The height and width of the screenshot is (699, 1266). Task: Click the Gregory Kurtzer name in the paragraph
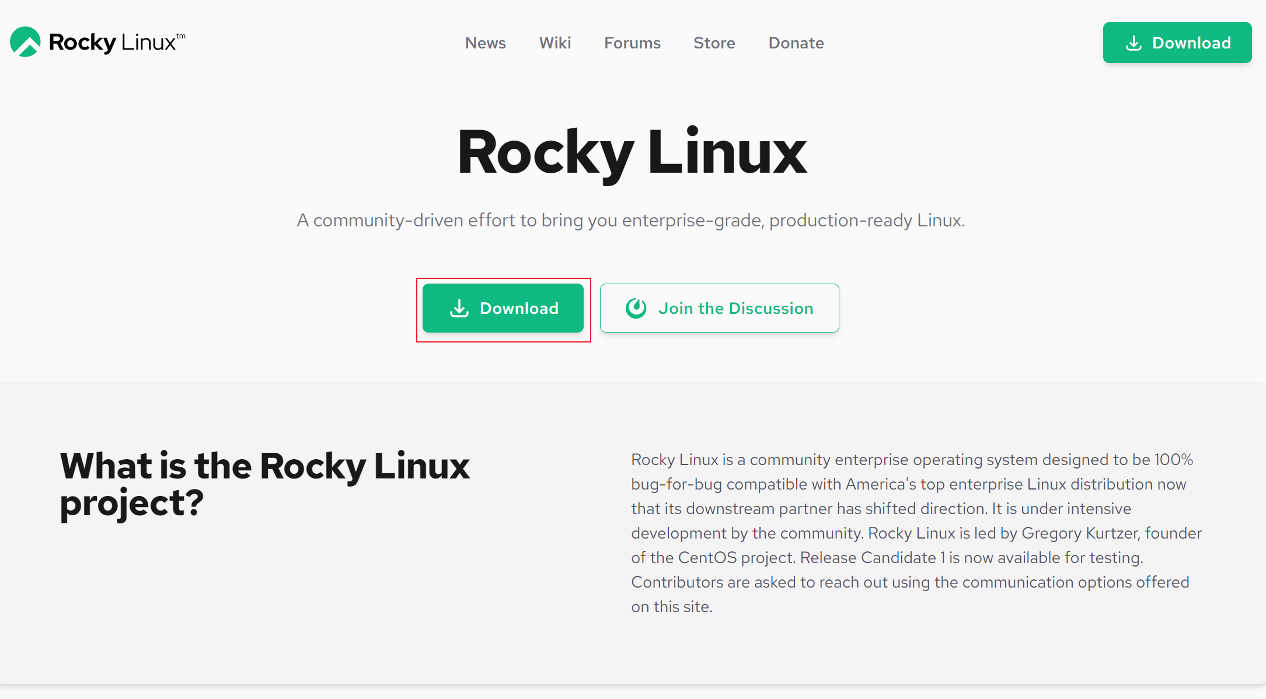pos(1079,533)
